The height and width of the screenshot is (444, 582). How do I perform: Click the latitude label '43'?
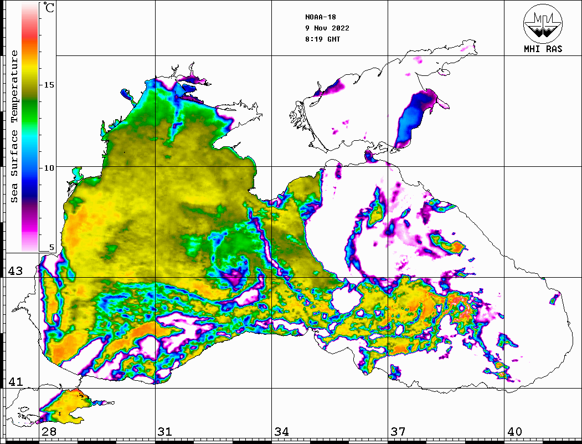pyautogui.click(x=16, y=271)
